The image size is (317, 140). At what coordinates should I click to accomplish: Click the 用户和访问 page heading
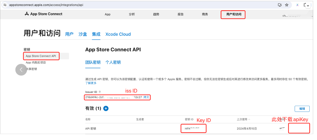(x=42, y=33)
